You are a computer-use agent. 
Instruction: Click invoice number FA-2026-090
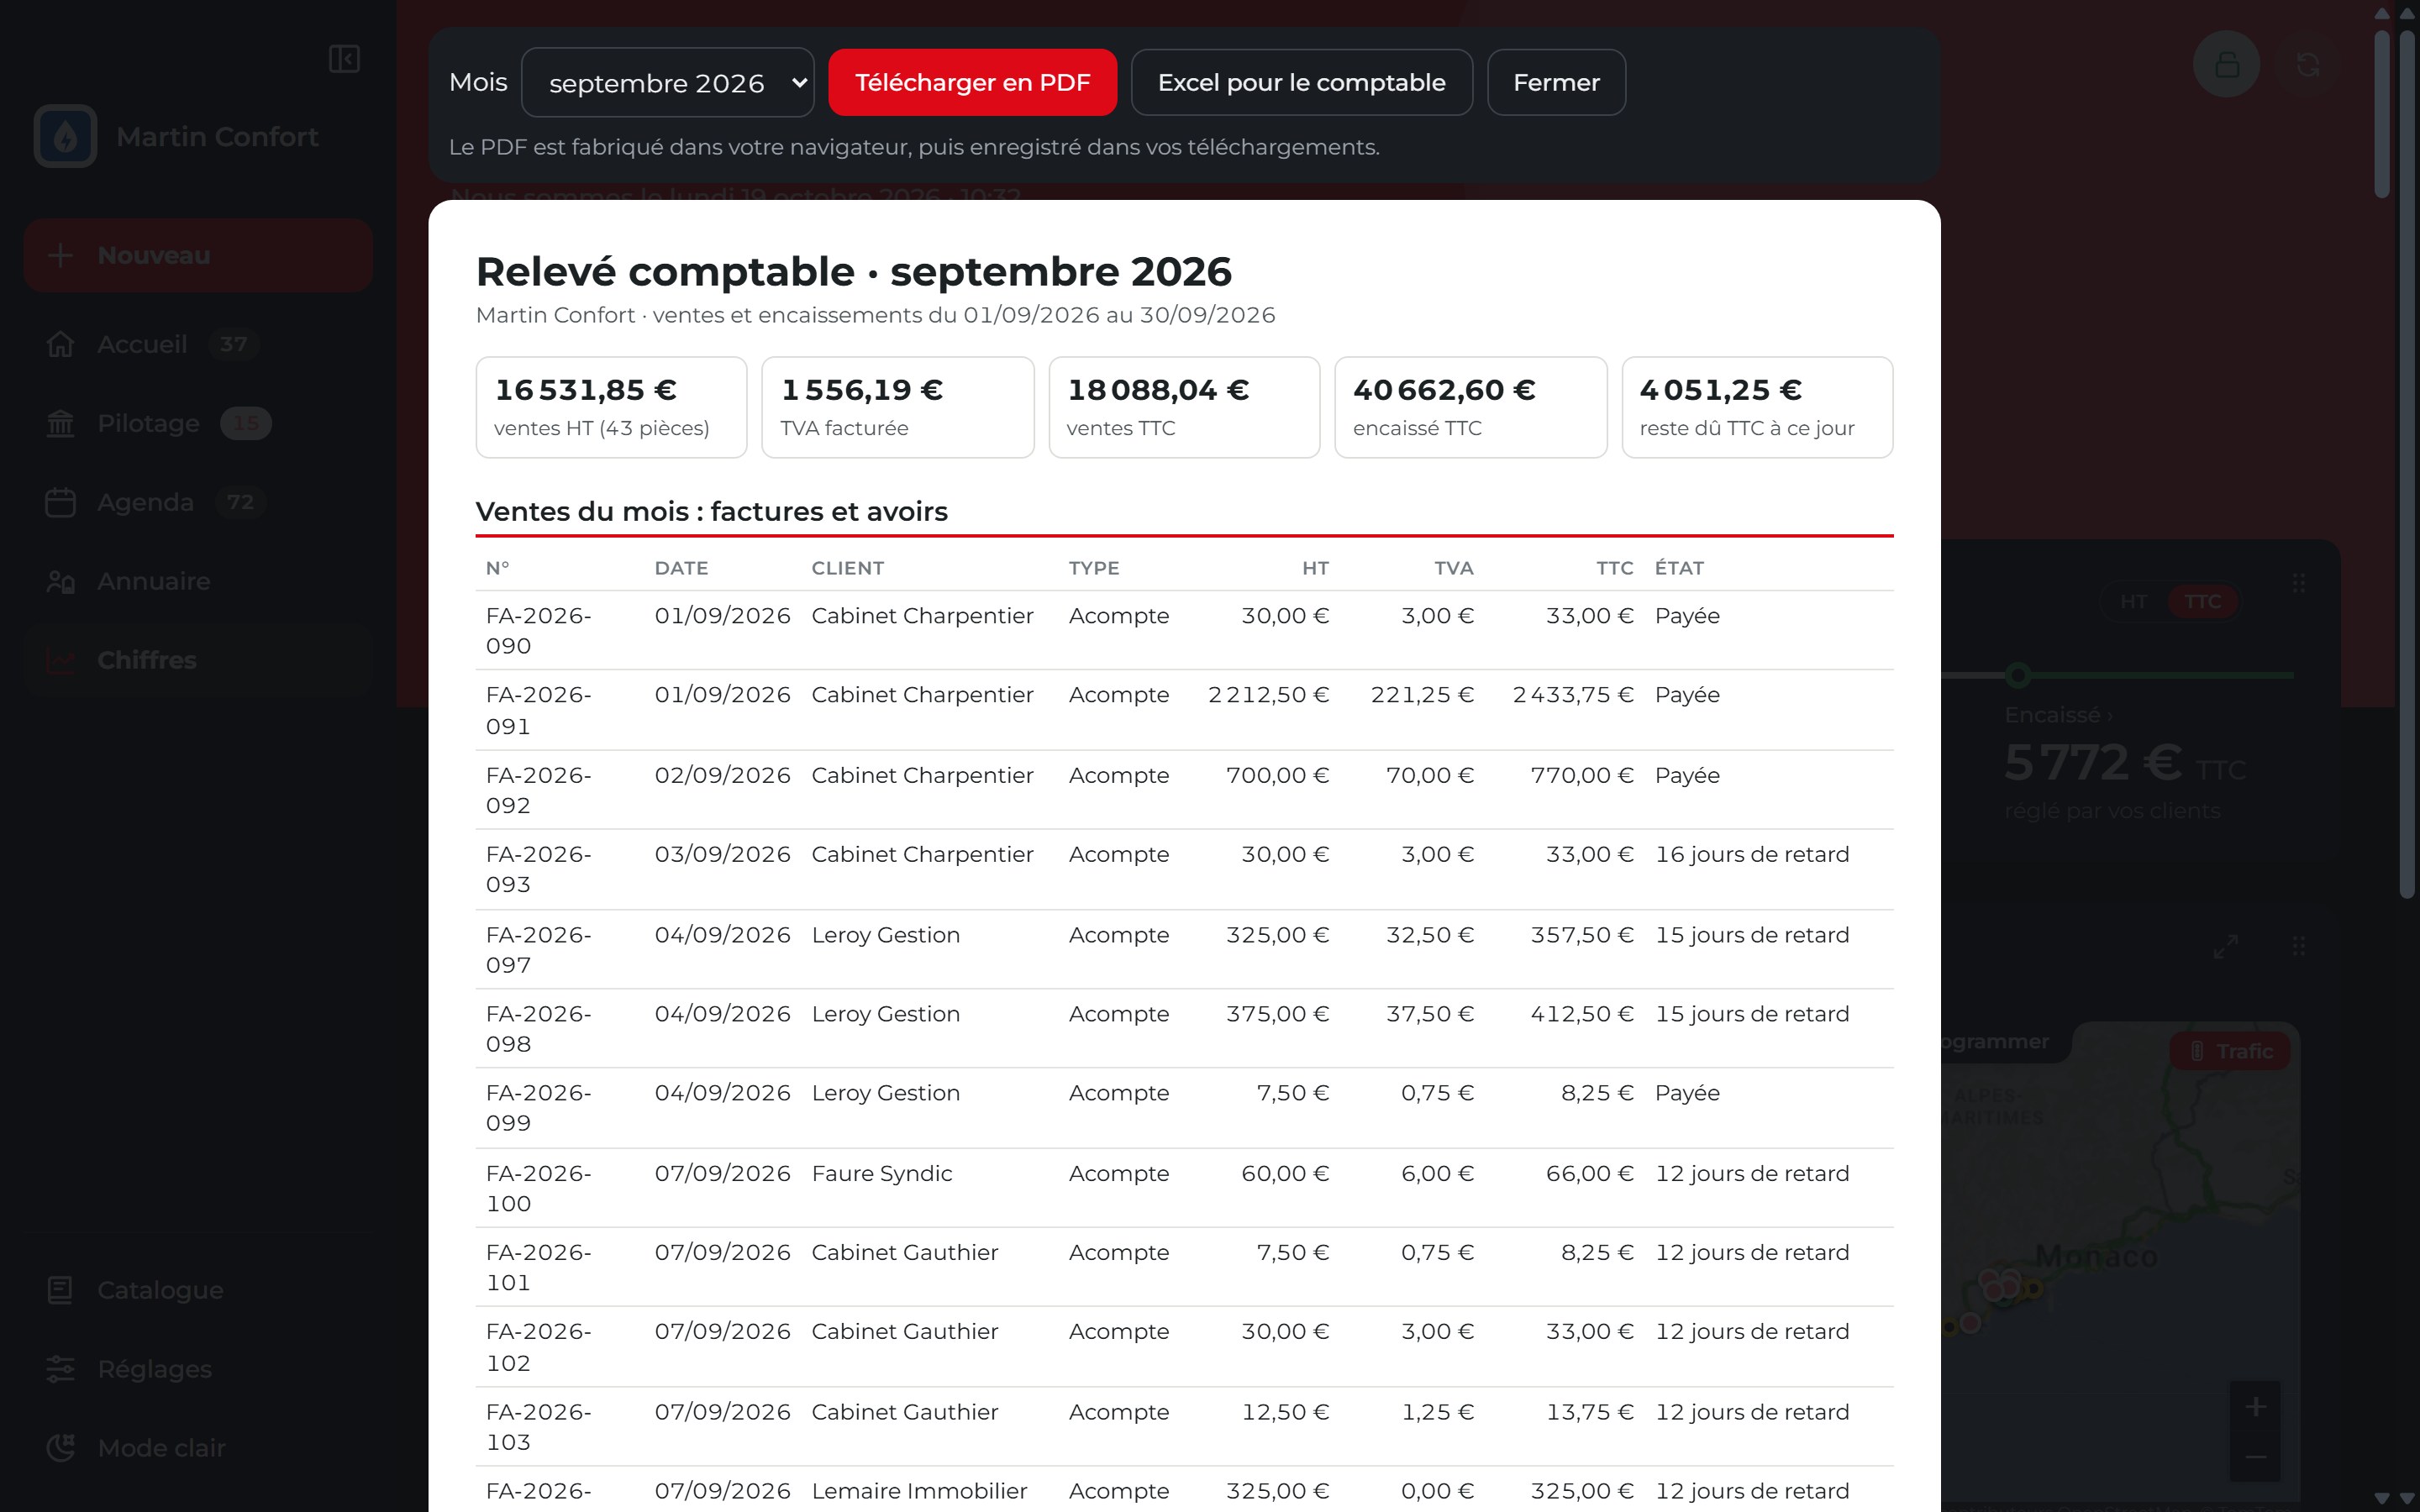(x=539, y=630)
